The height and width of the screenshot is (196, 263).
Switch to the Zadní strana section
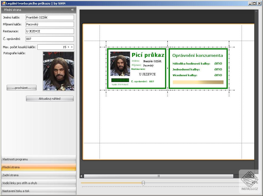coord(39,175)
